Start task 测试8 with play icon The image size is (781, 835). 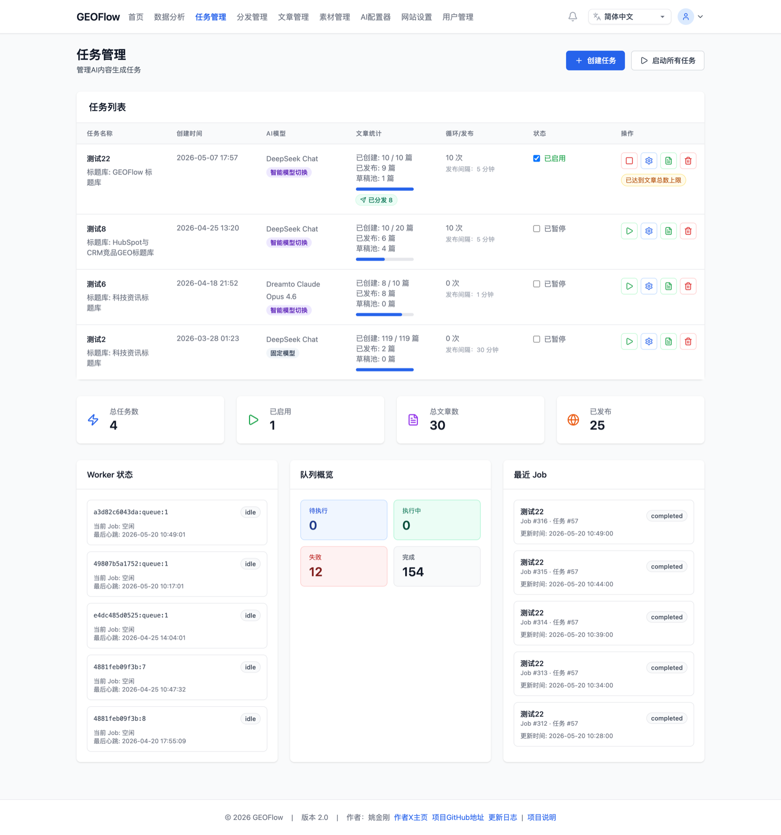point(629,231)
